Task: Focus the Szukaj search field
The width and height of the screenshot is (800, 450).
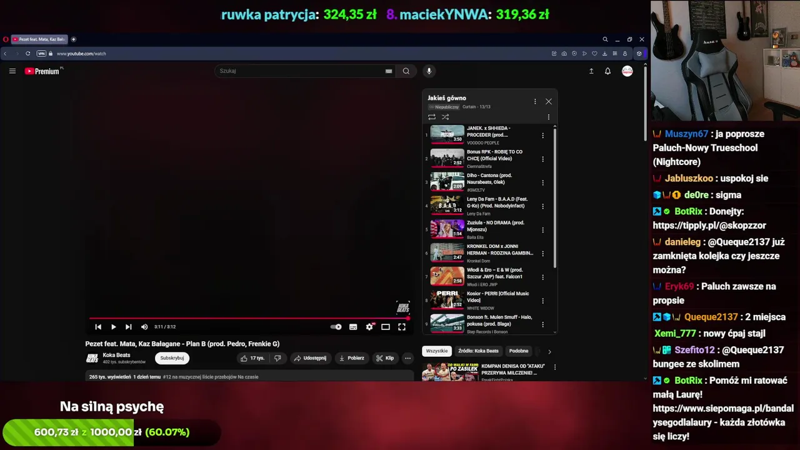Action: (x=300, y=71)
